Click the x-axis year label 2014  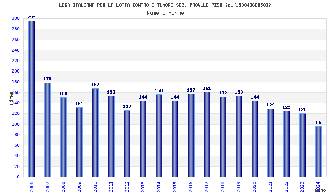click(x=159, y=187)
